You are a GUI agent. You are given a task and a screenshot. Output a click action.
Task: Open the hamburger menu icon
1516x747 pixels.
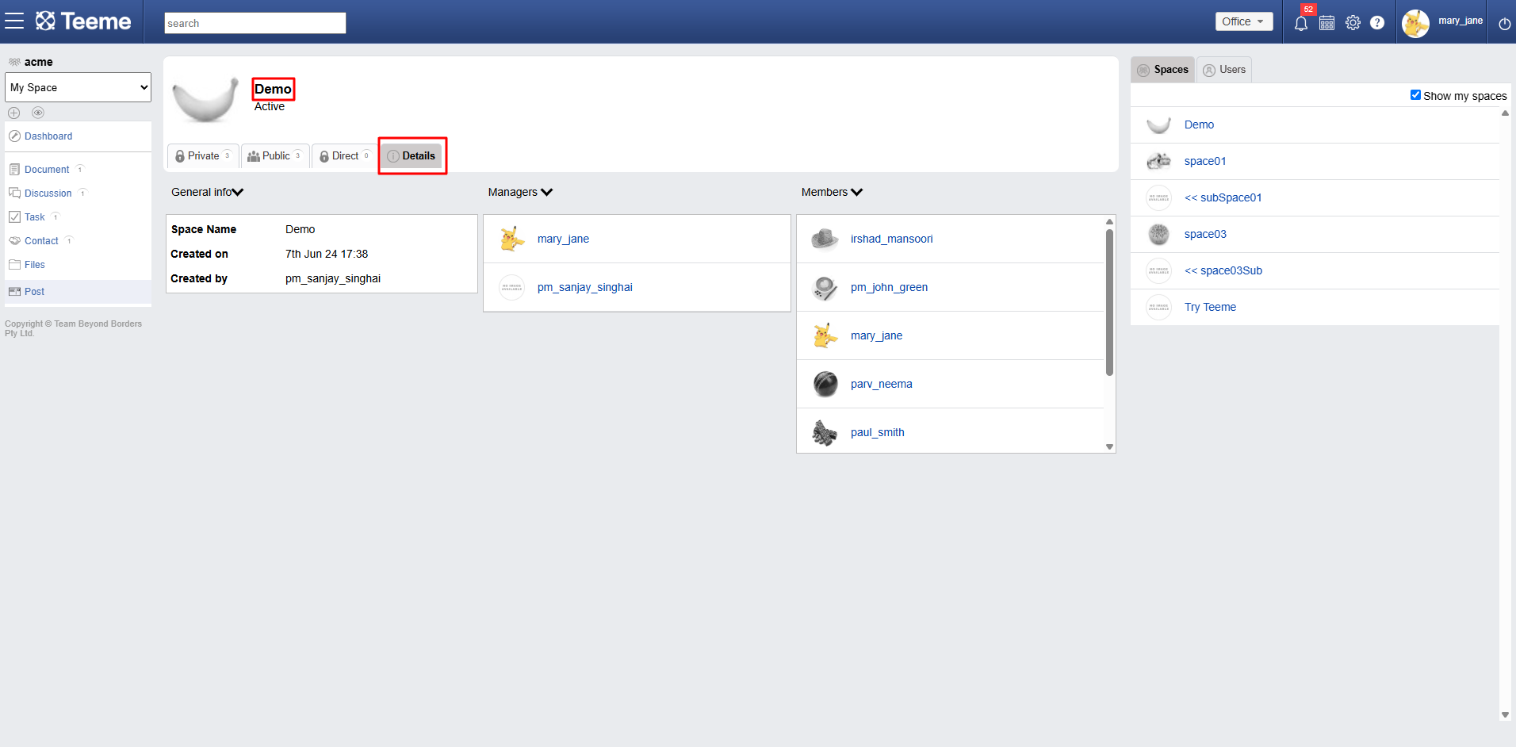click(x=14, y=21)
